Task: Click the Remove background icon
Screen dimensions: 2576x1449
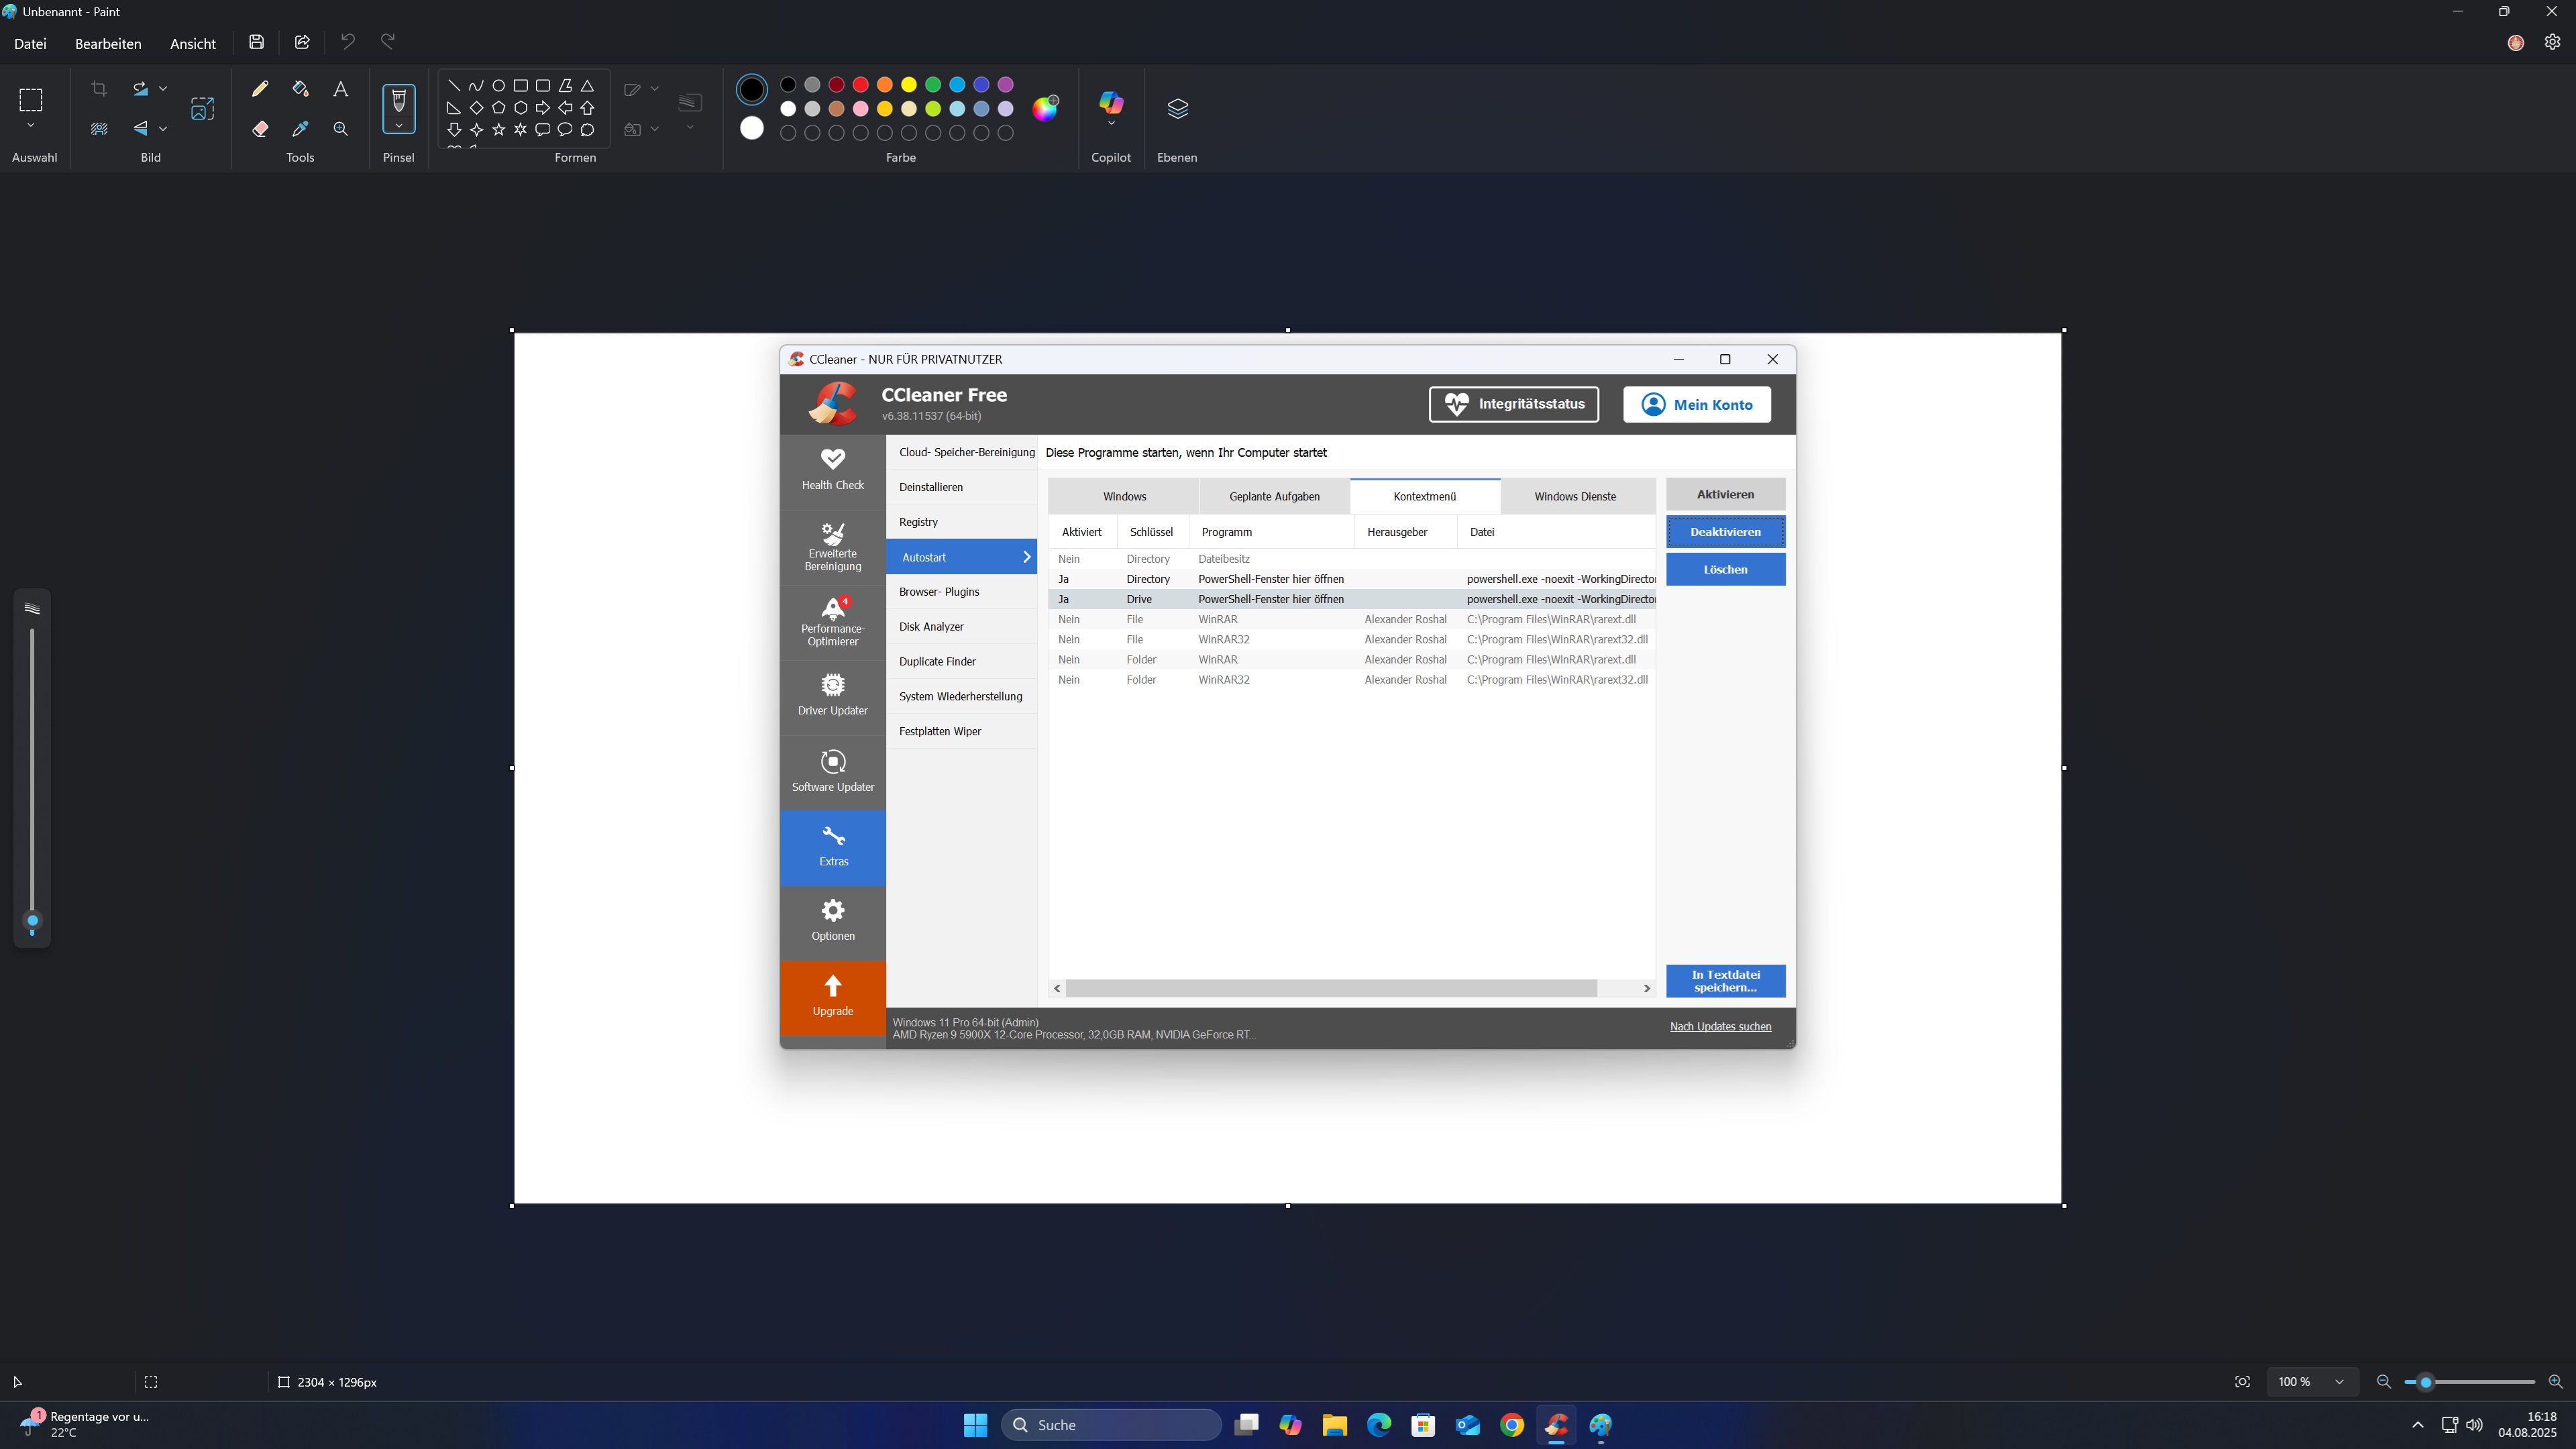Action: click(x=99, y=129)
